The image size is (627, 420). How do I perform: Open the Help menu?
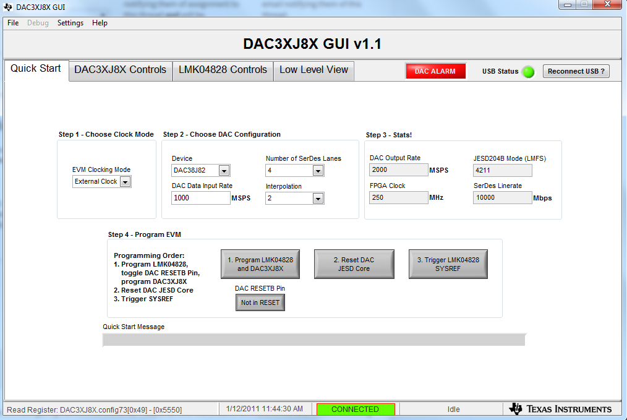100,23
